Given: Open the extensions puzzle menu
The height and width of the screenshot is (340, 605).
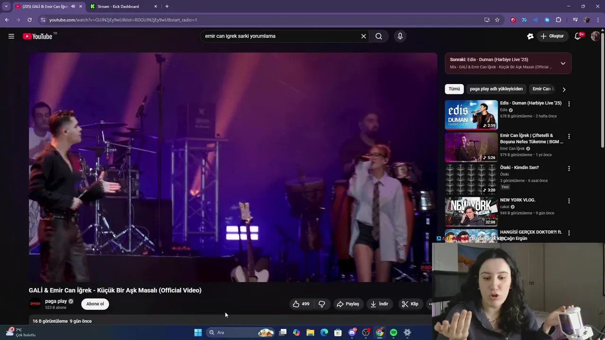Looking at the screenshot, I should 559,20.
